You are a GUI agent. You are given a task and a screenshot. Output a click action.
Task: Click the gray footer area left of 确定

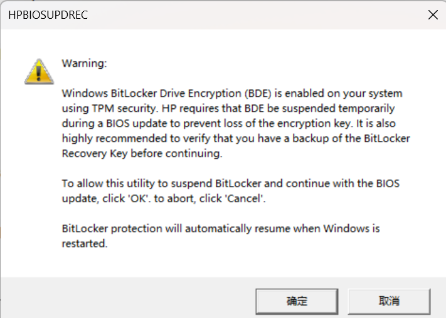(125, 300)
